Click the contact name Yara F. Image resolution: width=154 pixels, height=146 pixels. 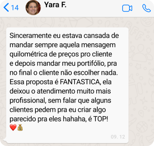(55, 5)
